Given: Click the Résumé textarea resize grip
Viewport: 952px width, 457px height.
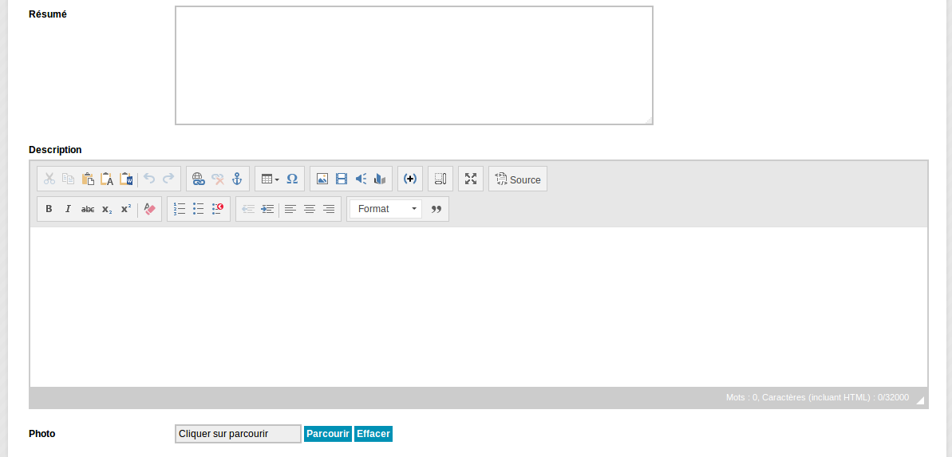Looking at the screenshot, I should [x=649, y=120].
